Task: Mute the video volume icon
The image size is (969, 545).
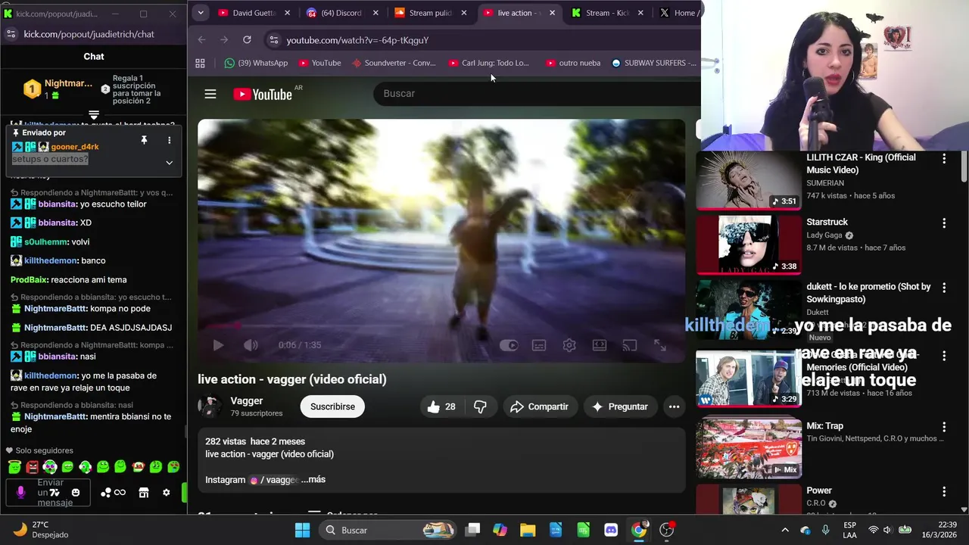Action: pyautogui.click(x=251, y=345)
